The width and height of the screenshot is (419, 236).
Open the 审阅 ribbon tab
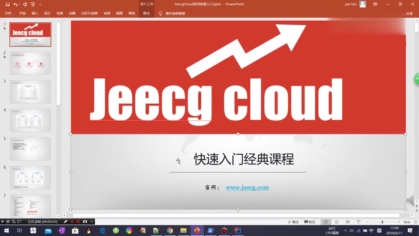107,13
